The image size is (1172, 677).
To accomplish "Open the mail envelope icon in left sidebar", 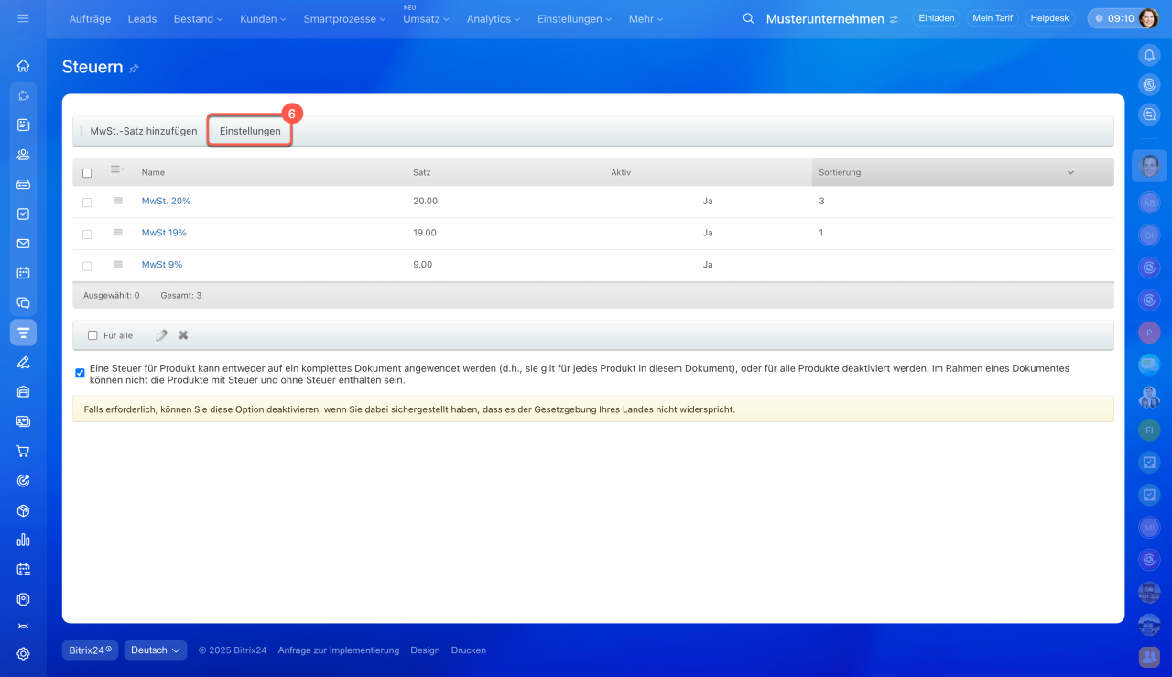I will point(23,244).
